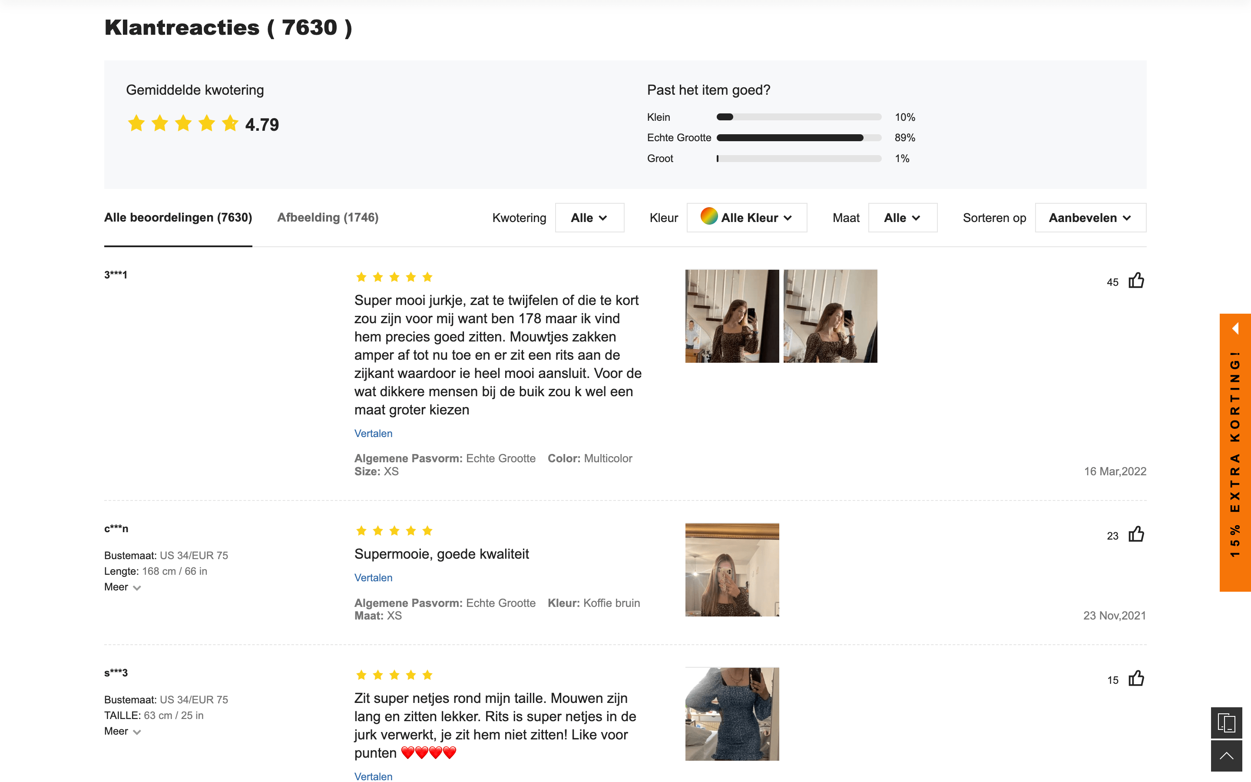Click the scroll-to-top arrow button
Screen dimensions: 1251x782
click(x=1226, y=756)
